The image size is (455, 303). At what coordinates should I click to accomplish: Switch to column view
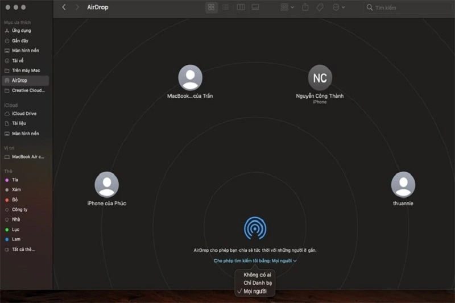tap(241, 7)
